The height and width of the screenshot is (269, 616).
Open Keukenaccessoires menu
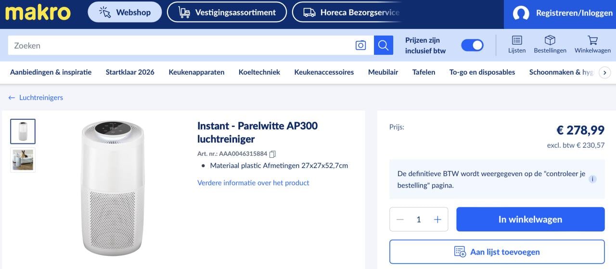[x=324, y=72]
